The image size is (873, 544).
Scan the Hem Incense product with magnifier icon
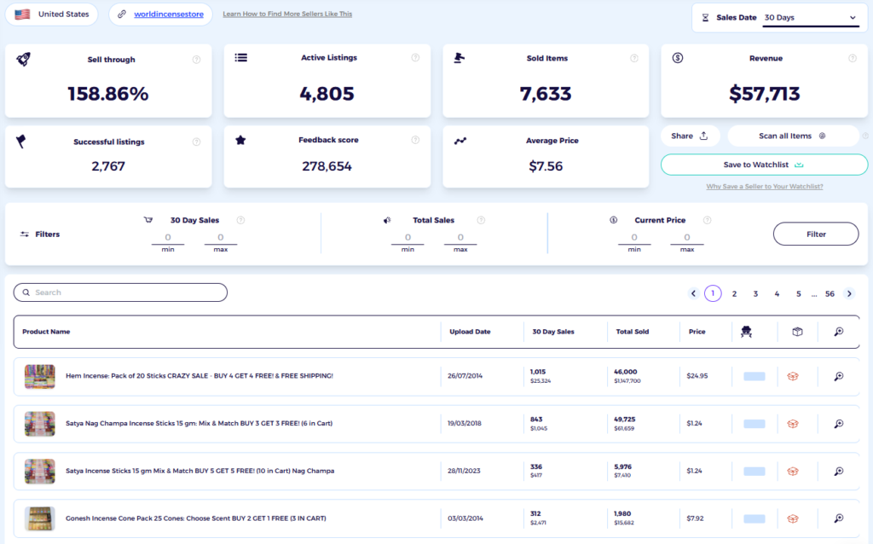pos(839,376)
